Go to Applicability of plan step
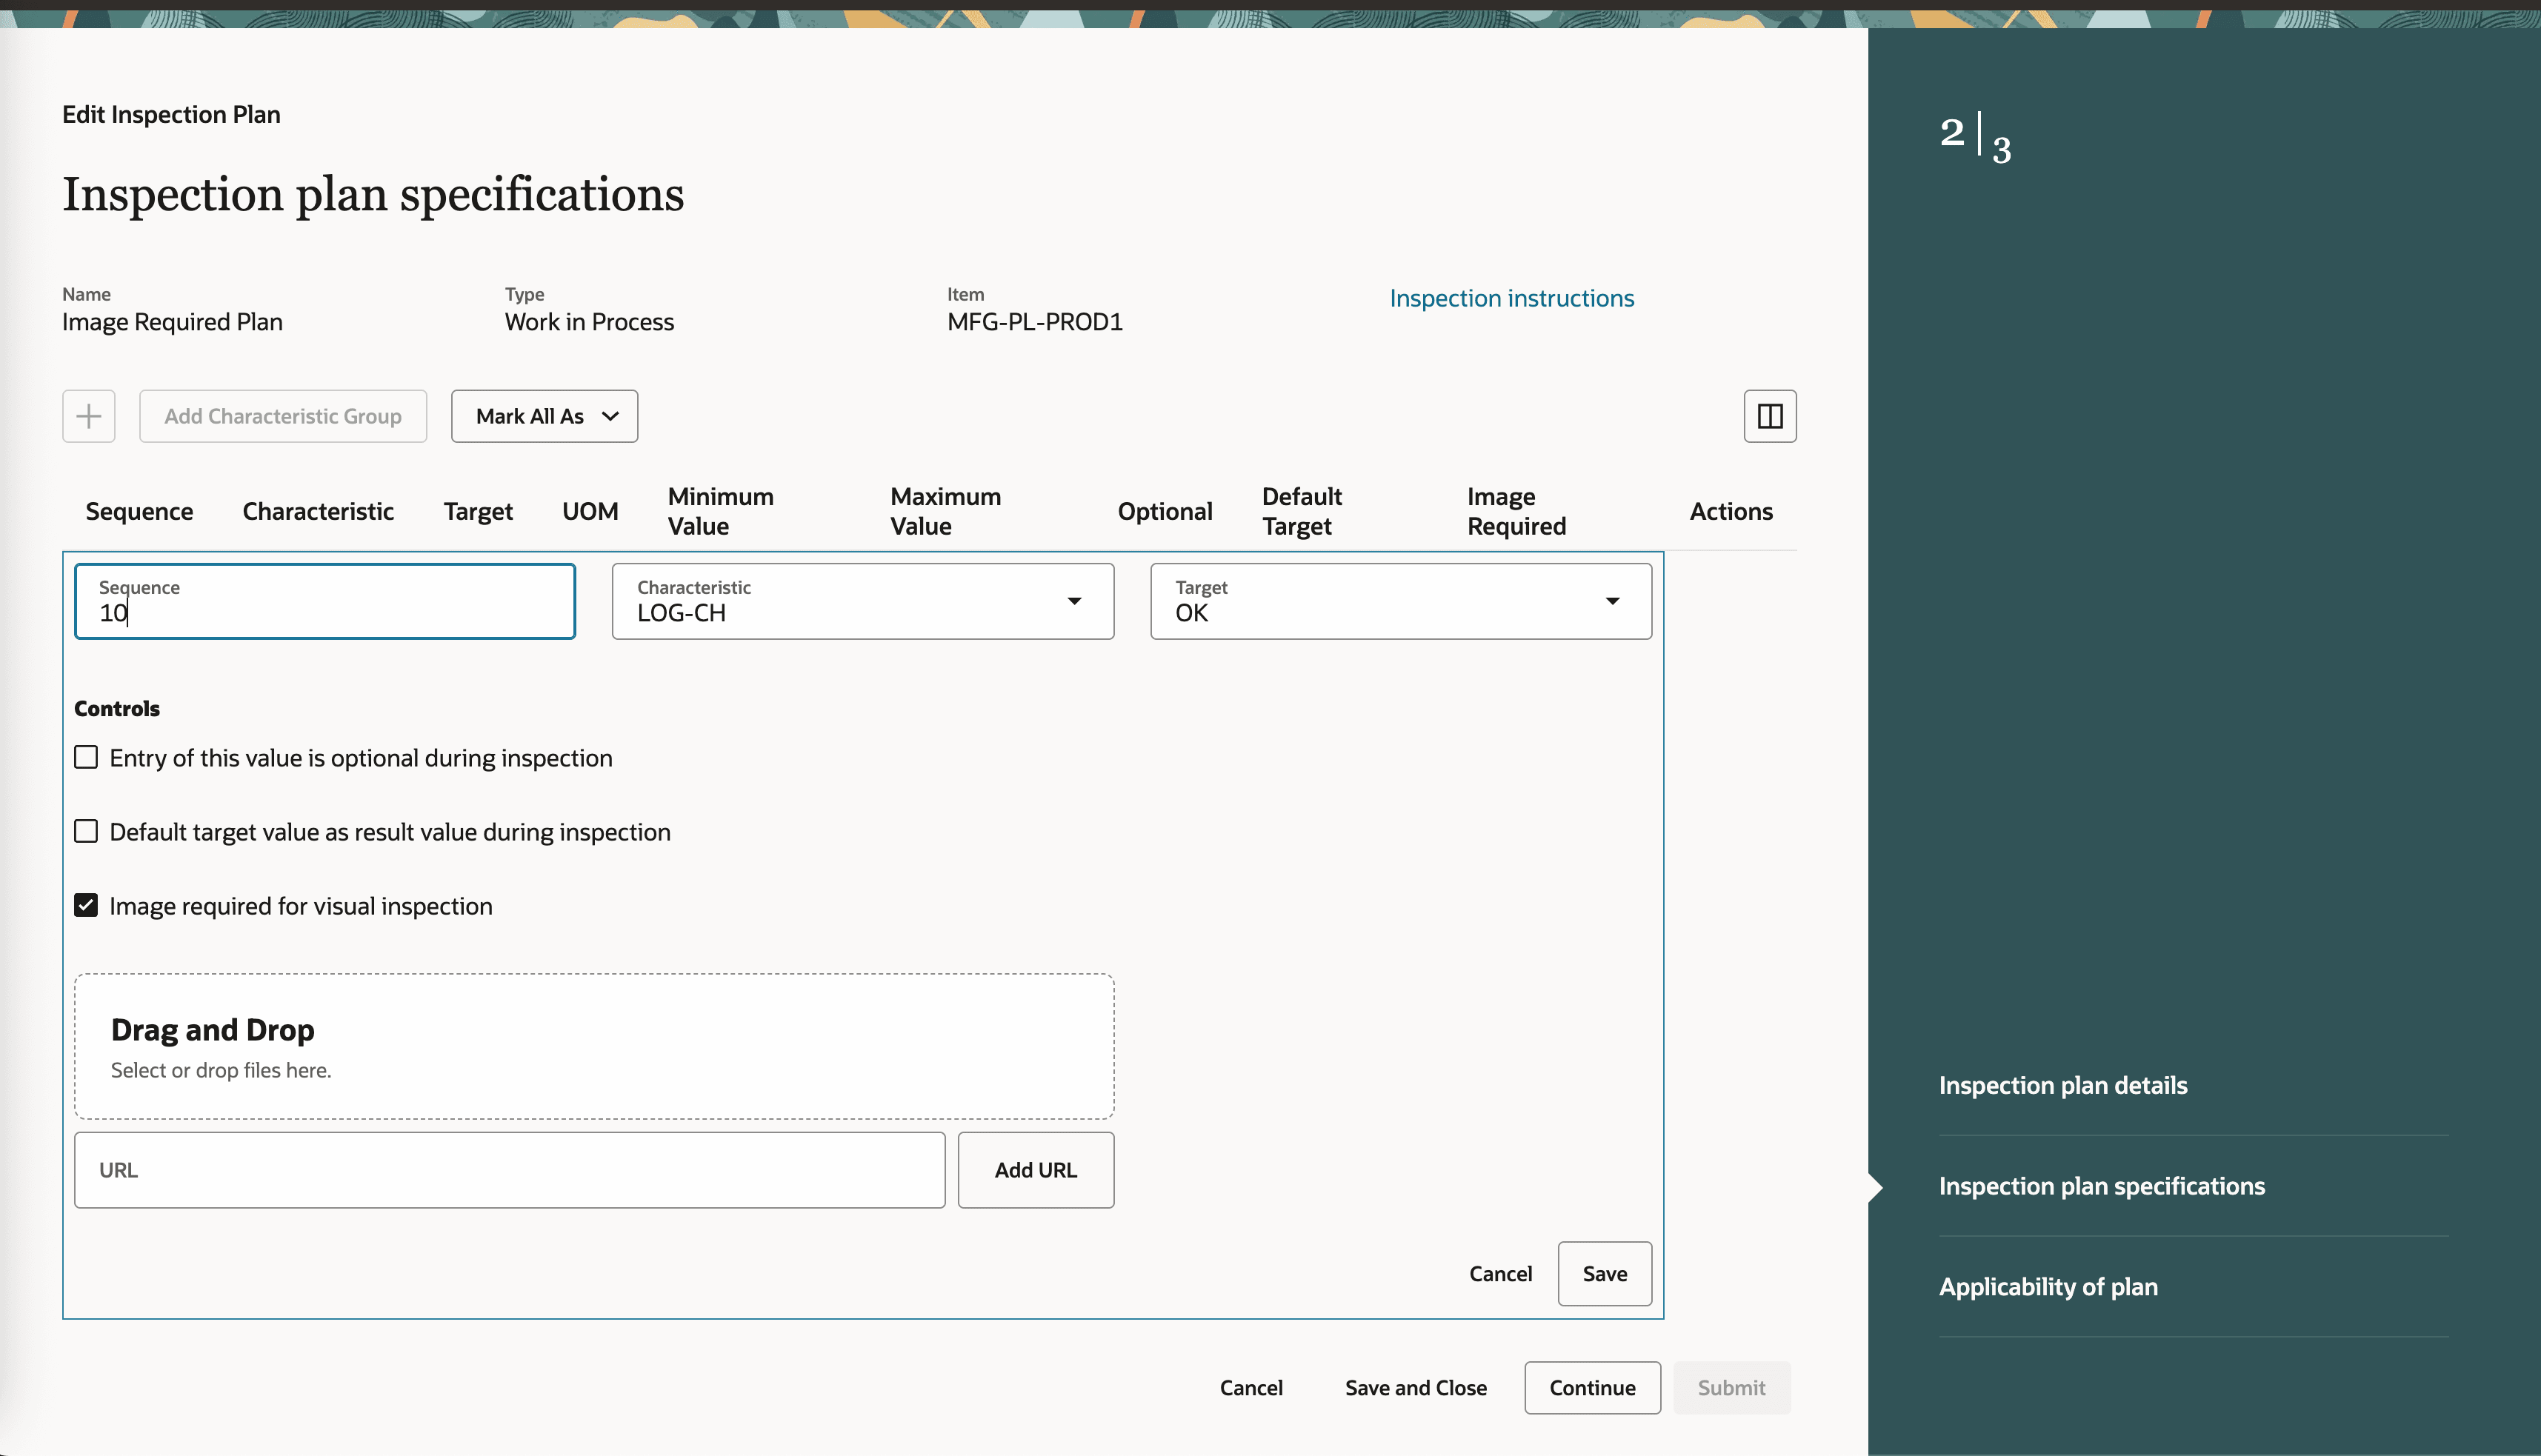Screen dimensions: 2541x1456 click(2047, 1286)
